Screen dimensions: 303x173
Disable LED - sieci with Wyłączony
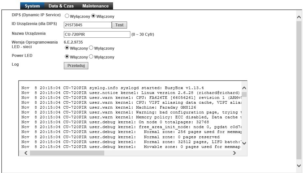pos(91,48)
